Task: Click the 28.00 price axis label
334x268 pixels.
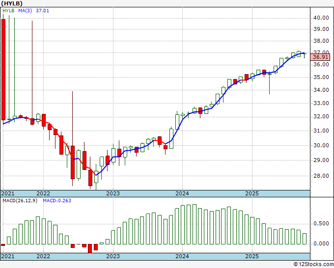Action: point(321,176)
